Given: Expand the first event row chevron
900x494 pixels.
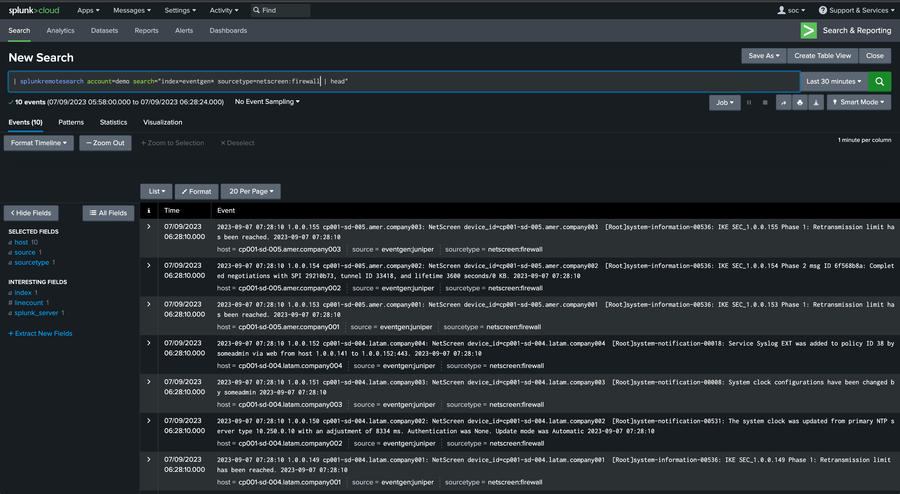Looking at the screenshot, I should coord(149,227).
